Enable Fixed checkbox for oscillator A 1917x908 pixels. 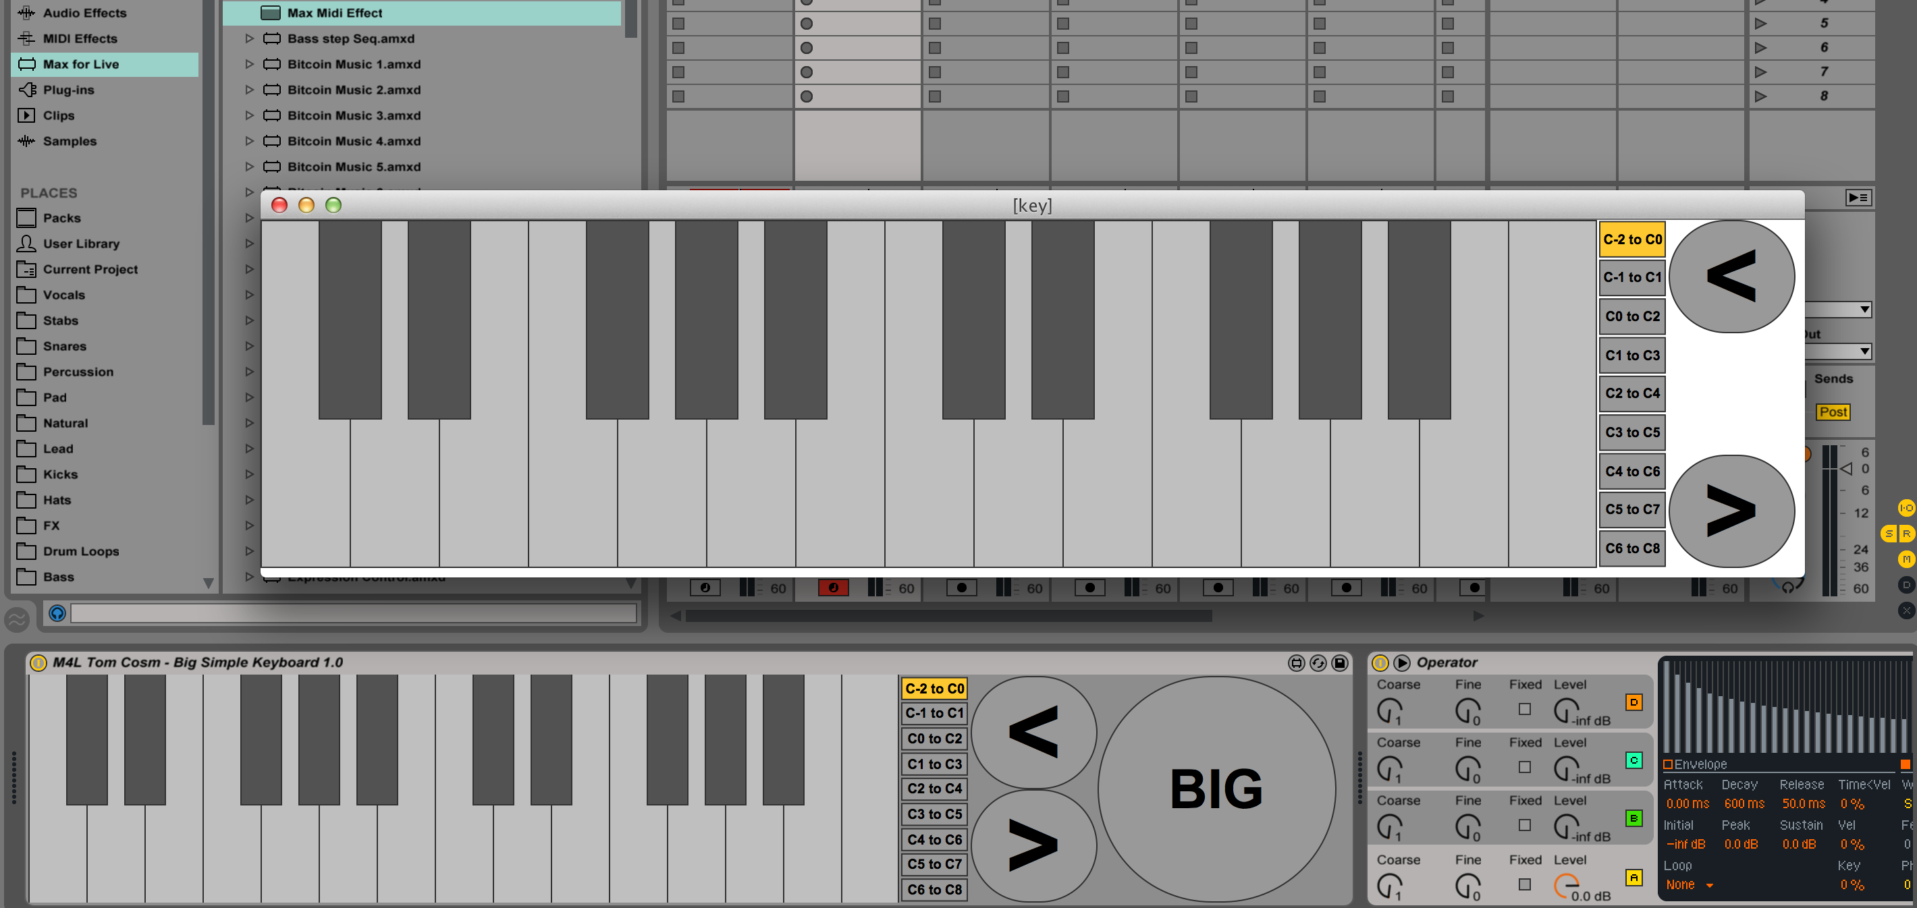pyautogui.click(x=1525, y=884)
